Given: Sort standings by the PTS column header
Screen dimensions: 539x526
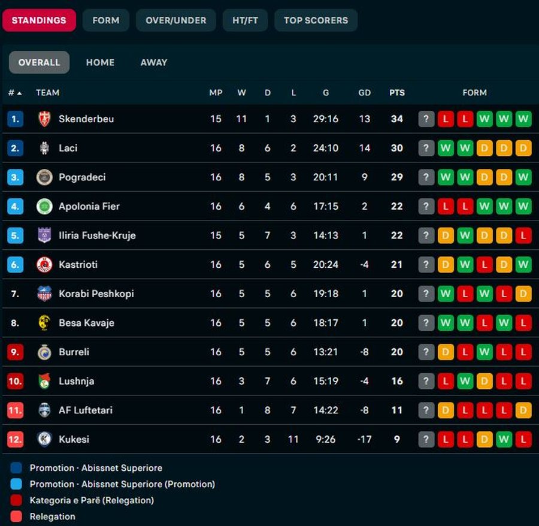Looking at the screenshot, I should (396, 93).
